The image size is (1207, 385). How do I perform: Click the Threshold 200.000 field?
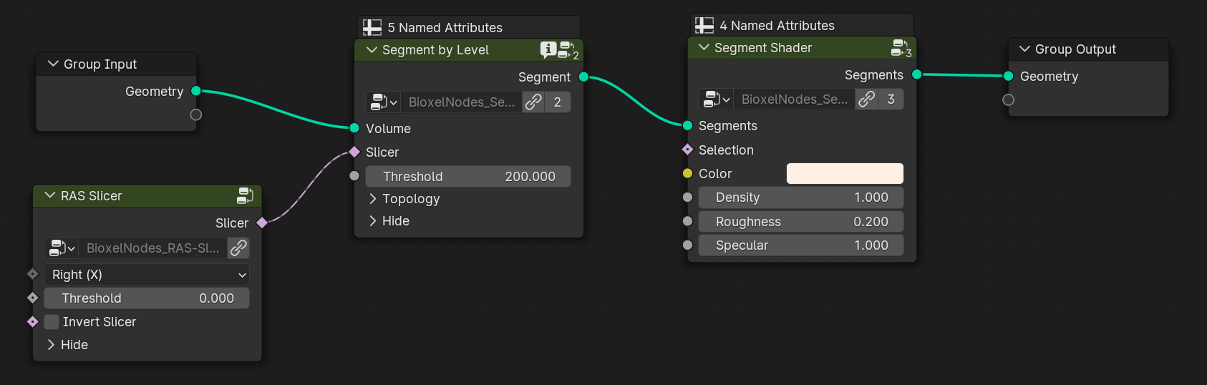pos(468,177)
